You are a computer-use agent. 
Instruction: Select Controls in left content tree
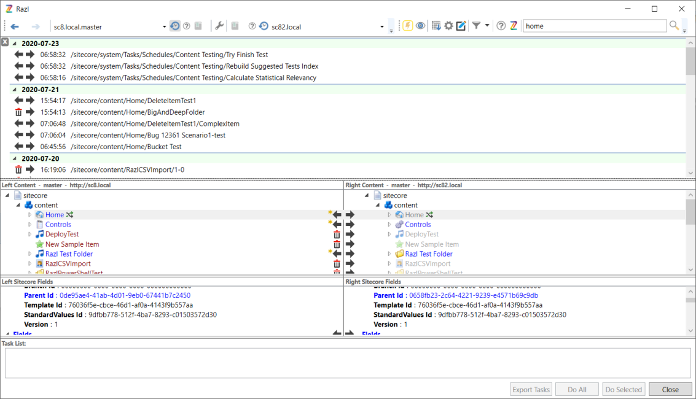point(58,225)
